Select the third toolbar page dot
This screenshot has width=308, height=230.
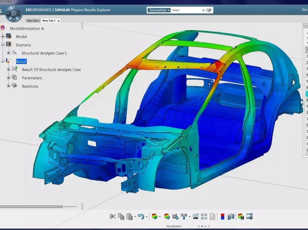[205, 226]
